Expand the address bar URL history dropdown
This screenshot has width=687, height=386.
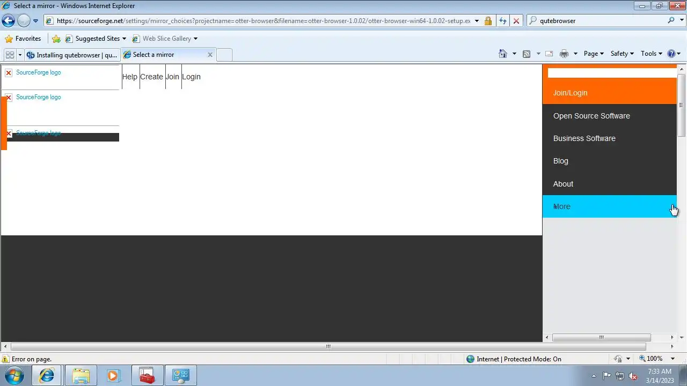[x=477, y=21]
